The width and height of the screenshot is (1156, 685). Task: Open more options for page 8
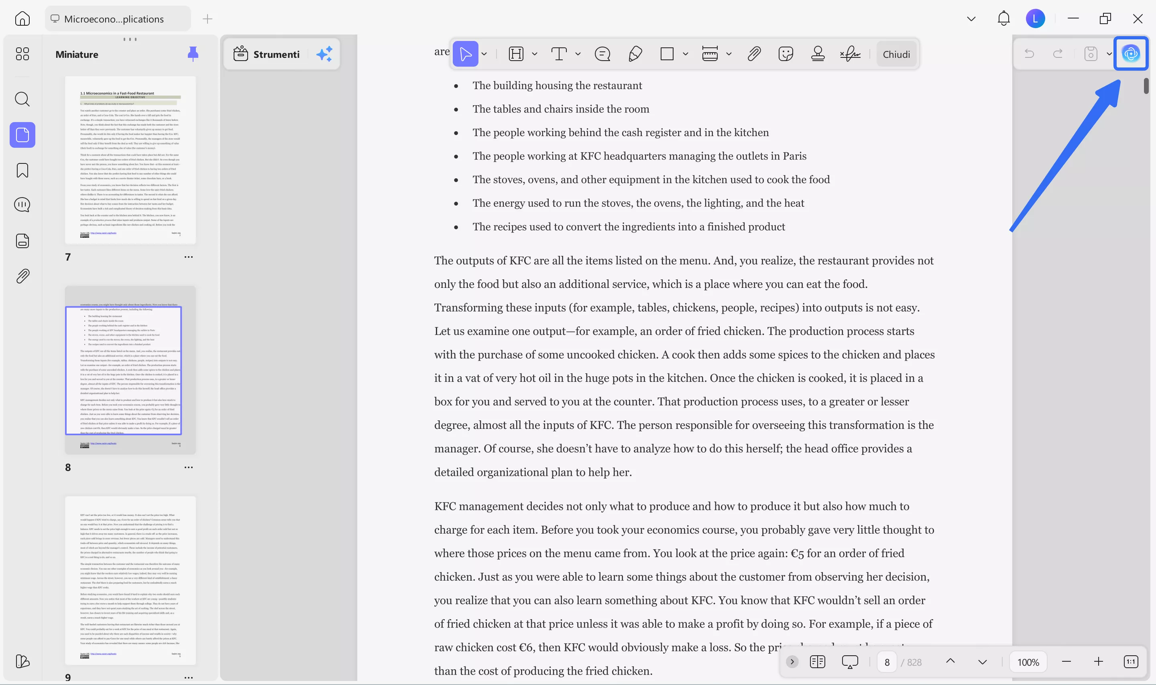tap(189, 468)
